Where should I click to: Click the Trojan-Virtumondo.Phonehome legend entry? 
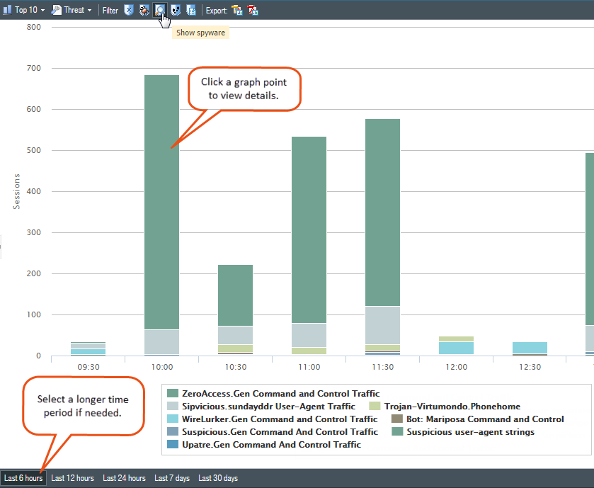pos(452,406)
